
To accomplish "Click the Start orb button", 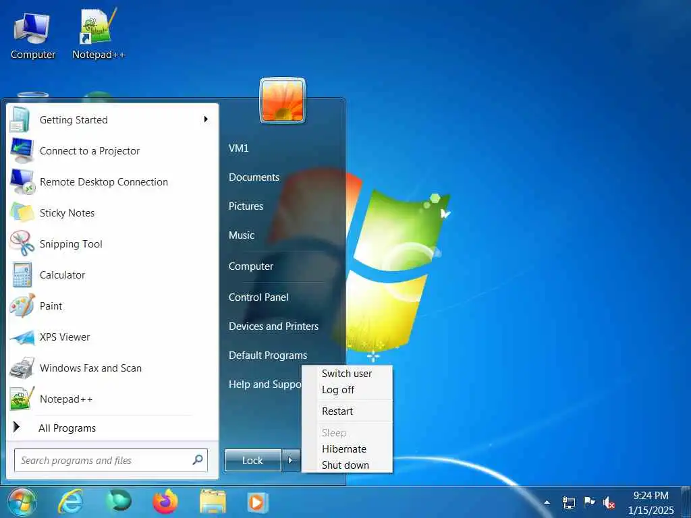I will (22, 502).
